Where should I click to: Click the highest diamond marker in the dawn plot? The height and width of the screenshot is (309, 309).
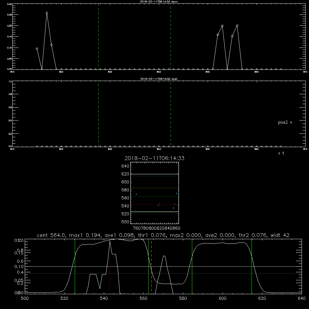tap(47, 13)
